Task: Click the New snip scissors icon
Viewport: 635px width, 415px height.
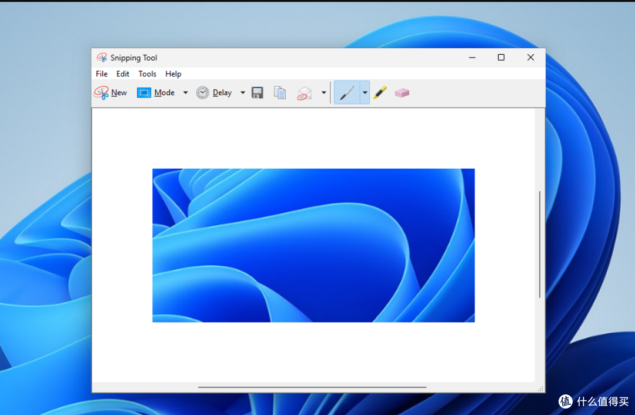Action: (101, 93)
